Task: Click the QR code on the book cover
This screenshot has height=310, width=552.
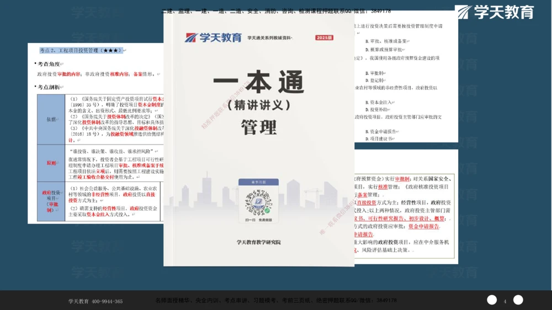Action: (x=258, y=202)
